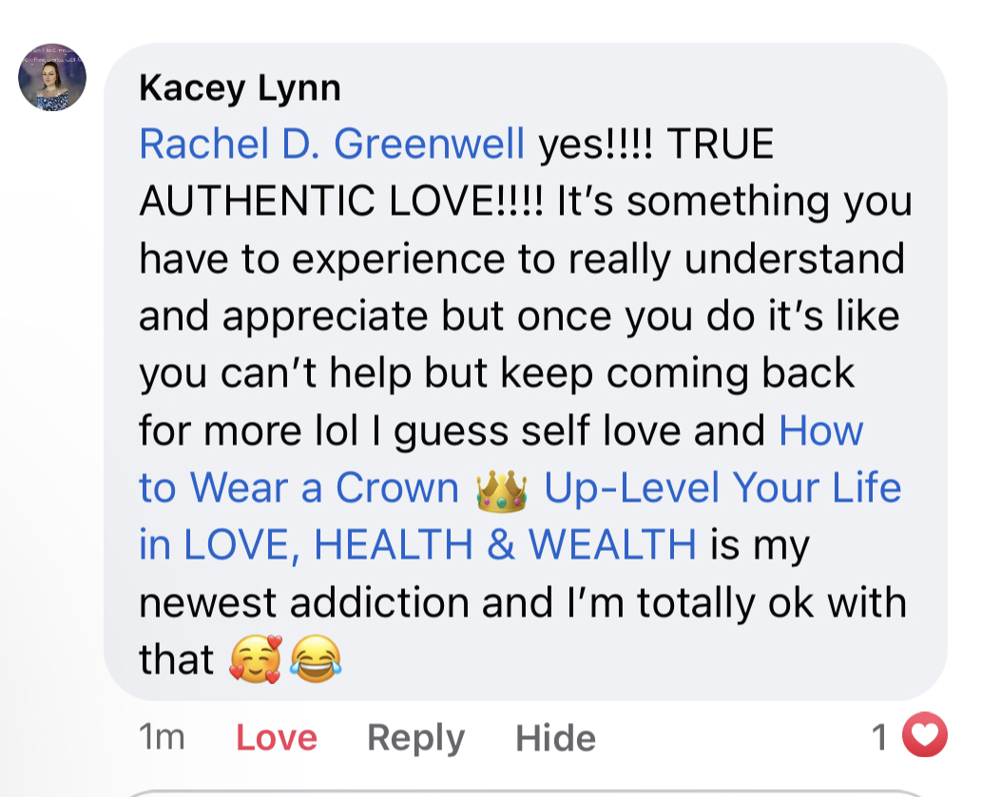Open the Kacey Lynn commenter name

click(x=240, y=88)
